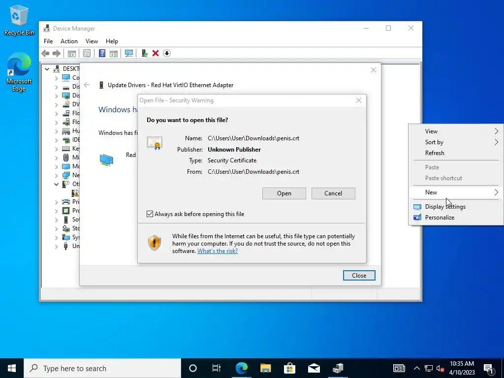Image resolution: width=504 pixels, height=378 pixels.
Task: Show hidden tray icons chevron
Action: click(416, 368)
